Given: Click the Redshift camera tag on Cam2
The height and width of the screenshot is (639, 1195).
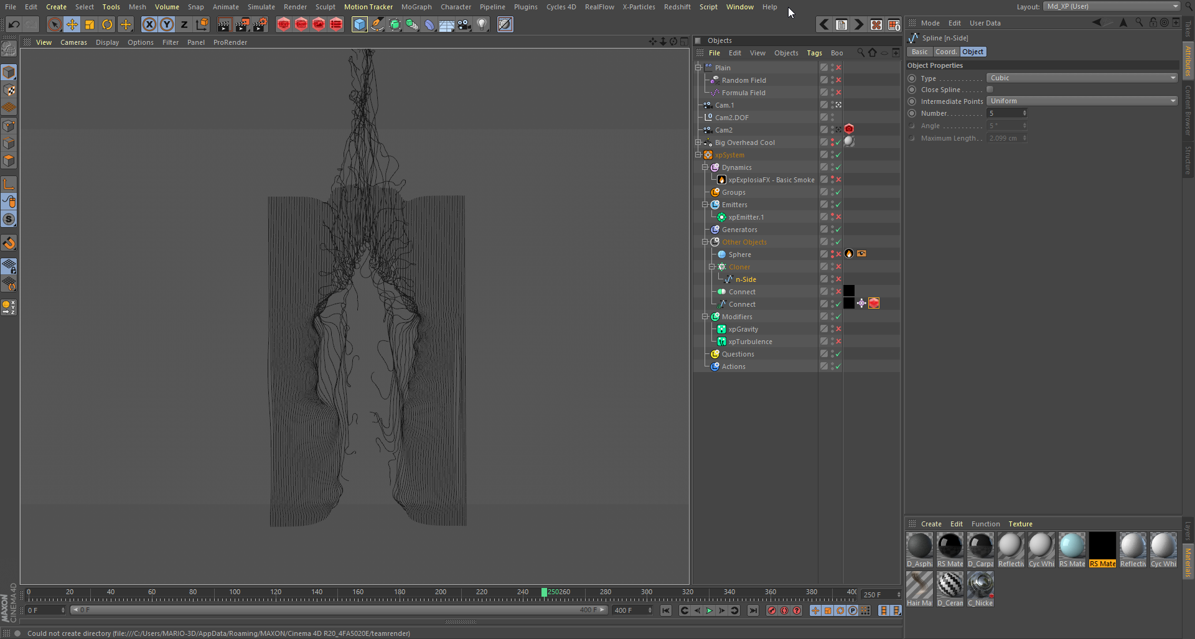Looking at the screenshot, I should click(x=849, y=129).
